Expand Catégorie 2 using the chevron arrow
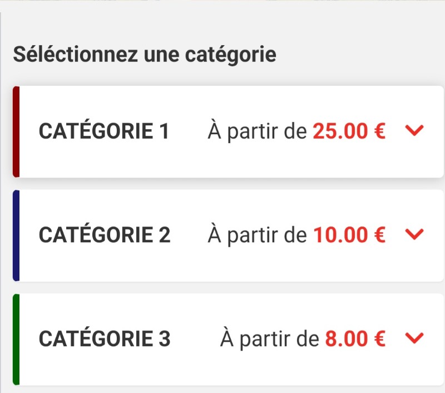This screenshot has height=393, width=445. point(415,234)
